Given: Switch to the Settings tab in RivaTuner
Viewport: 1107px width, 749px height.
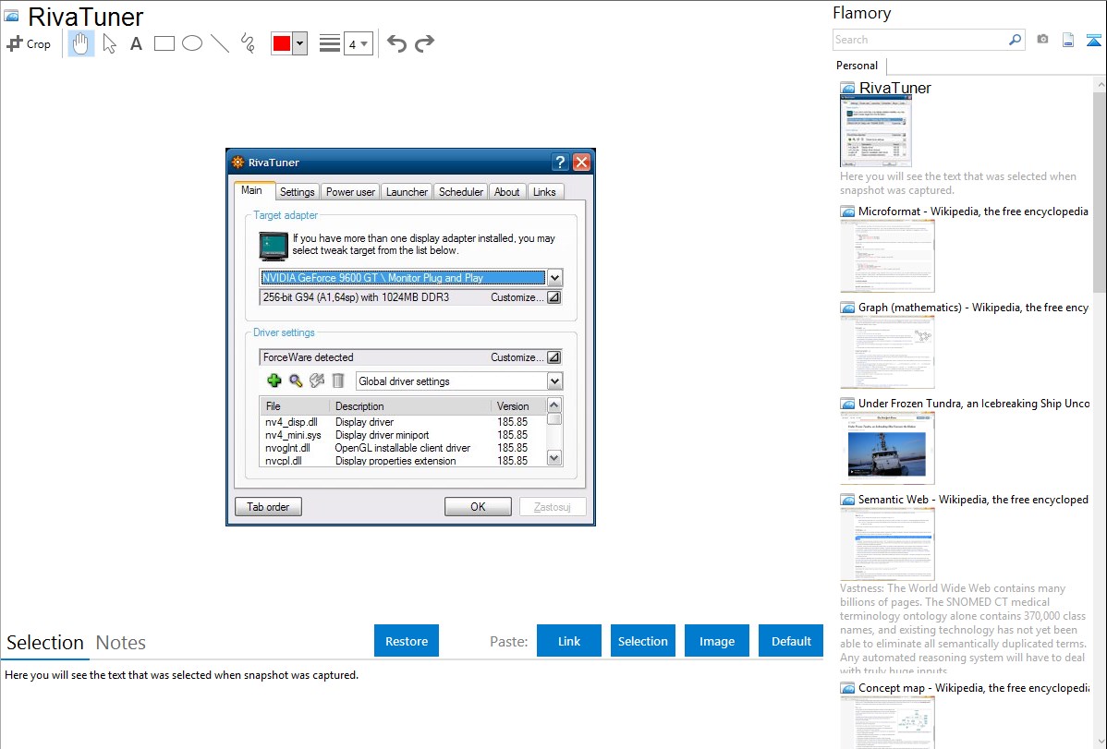Looking at the screenshot, I should click(298, 192).
